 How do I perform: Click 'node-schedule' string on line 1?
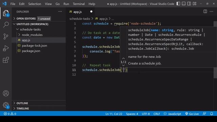point(143,23)
